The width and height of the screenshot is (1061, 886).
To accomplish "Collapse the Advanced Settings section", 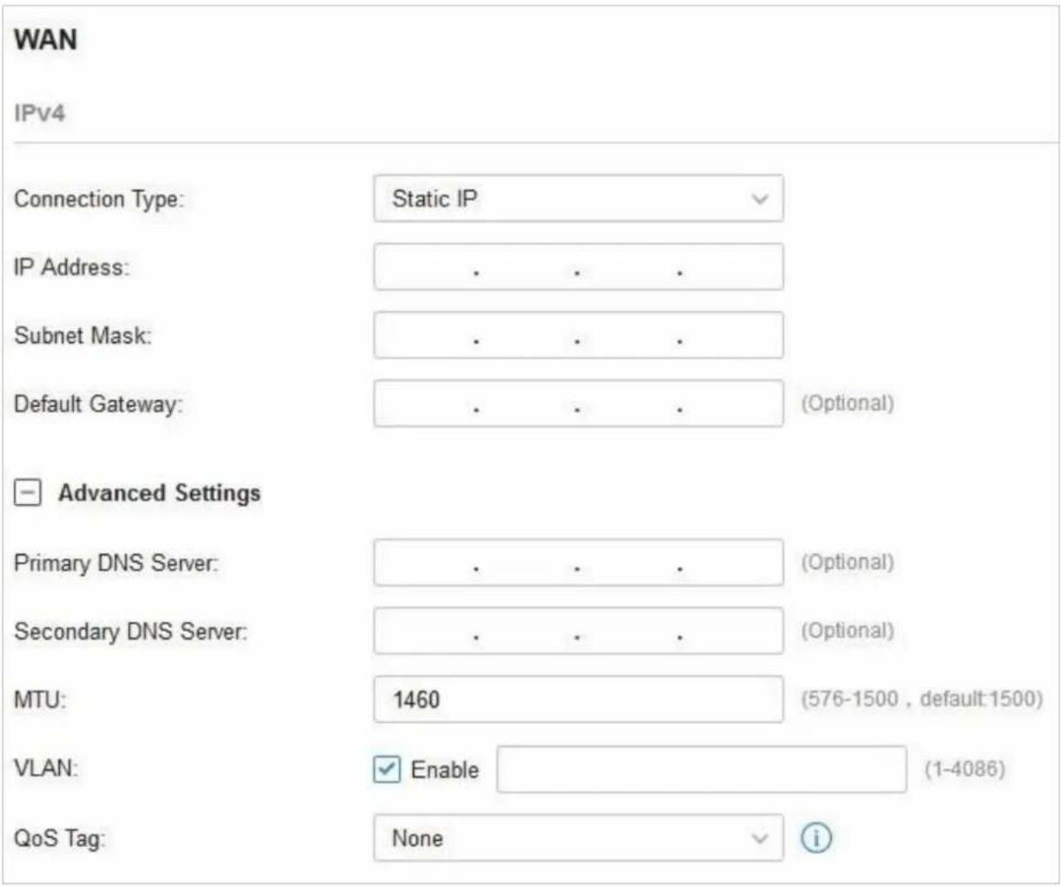I will [28, 493].
